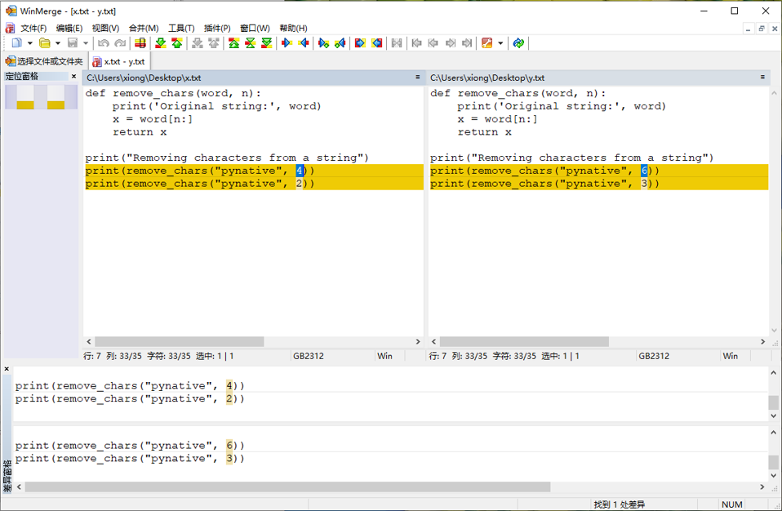
Task: Click right pane horizontal scrollbar thumb
Action: [x=524, y=341]
